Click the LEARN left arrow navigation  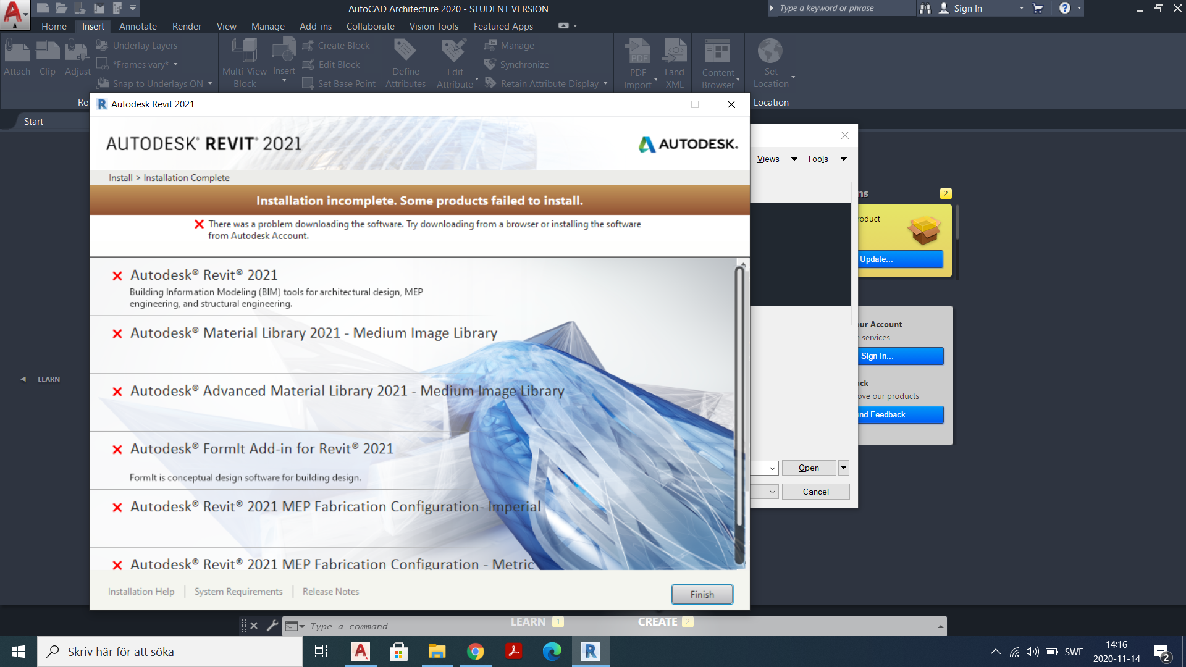pyautogui.click(x=23, y=379)
